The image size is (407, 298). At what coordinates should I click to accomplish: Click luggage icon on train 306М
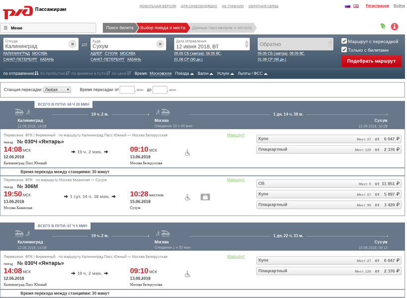[205, 197]
